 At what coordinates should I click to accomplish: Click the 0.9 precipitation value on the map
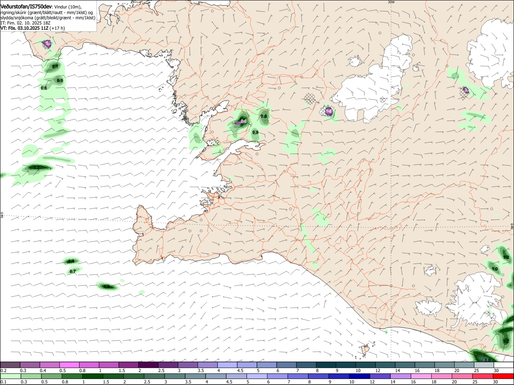pyautogui.click(x=60, y=80)
